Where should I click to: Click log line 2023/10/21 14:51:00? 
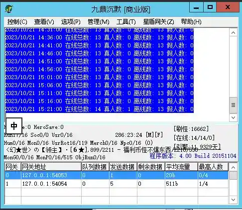coord(100,61)
